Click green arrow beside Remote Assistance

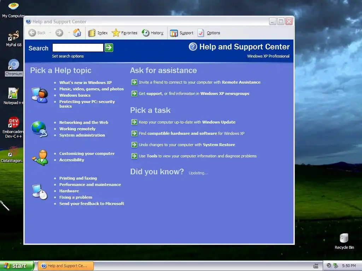(134, 82)
